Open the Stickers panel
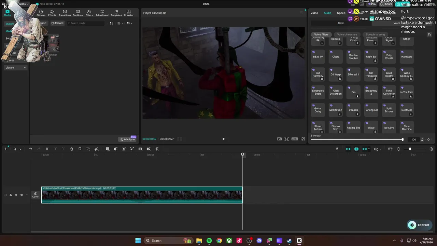 coord(41,13)
